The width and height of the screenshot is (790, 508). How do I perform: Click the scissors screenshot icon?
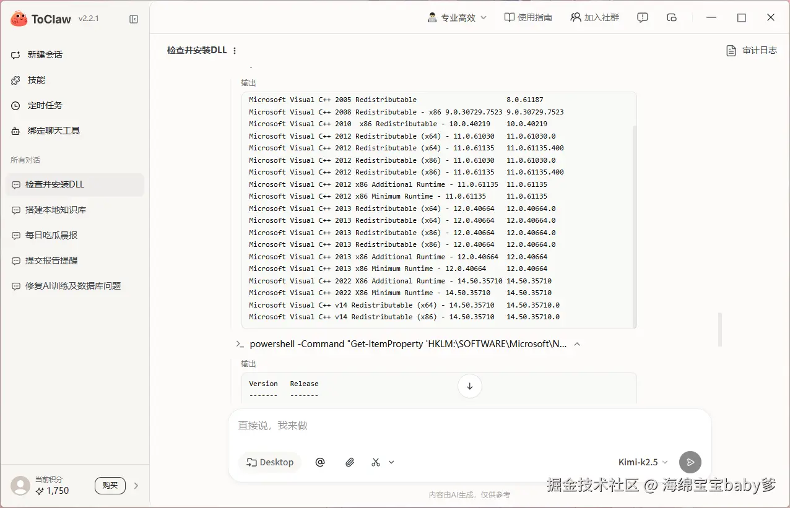[376, 462]
